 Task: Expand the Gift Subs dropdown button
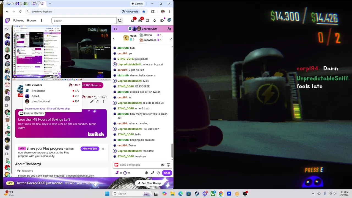(92, 85)
